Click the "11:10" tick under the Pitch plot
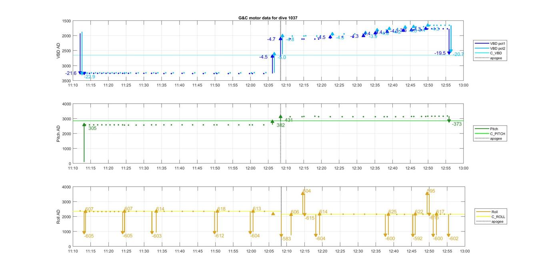The width and height of the screenshot is (560, 277). point(73,168)
